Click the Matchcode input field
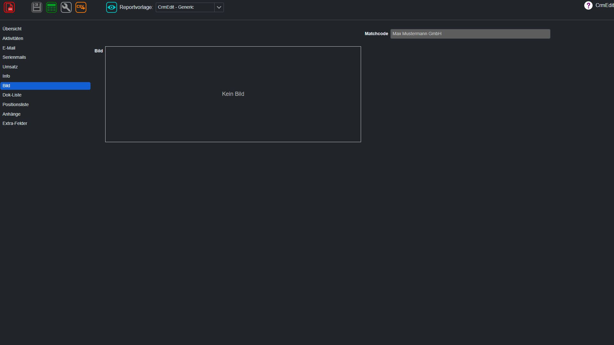Viewport: 614px width, 345px height. (x=470, y=34)
